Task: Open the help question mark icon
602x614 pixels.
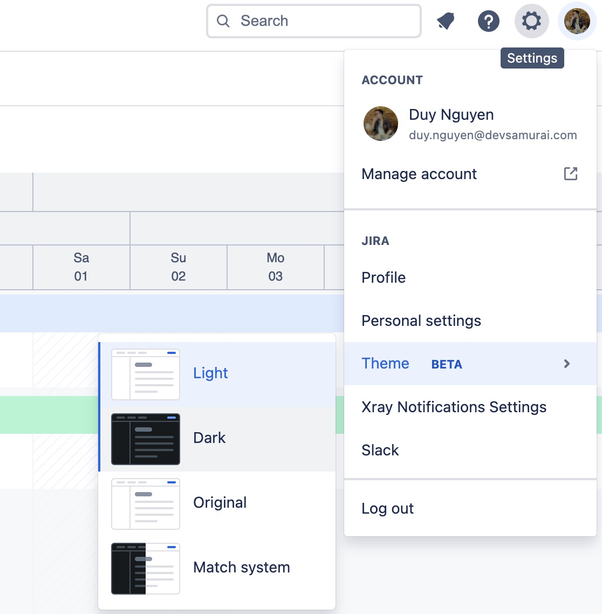Action: pyautogui.click(x=489, y=21)
